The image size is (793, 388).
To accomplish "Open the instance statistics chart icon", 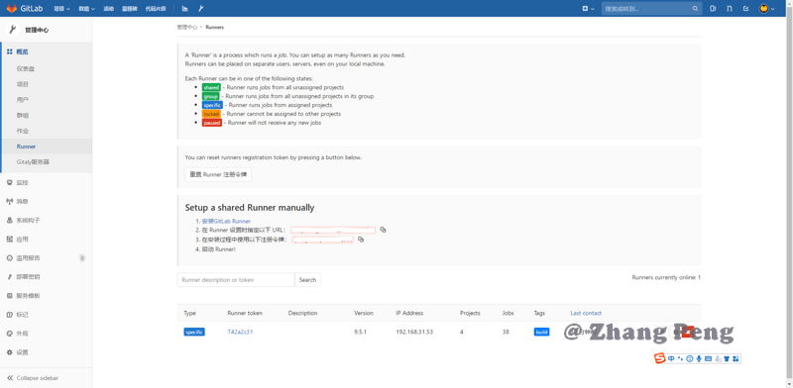I will (x=185, y=9).
